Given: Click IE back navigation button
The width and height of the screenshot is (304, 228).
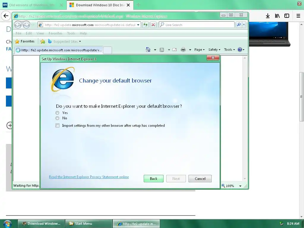Looking at the screenshot, I should click(x=18, y=25).
